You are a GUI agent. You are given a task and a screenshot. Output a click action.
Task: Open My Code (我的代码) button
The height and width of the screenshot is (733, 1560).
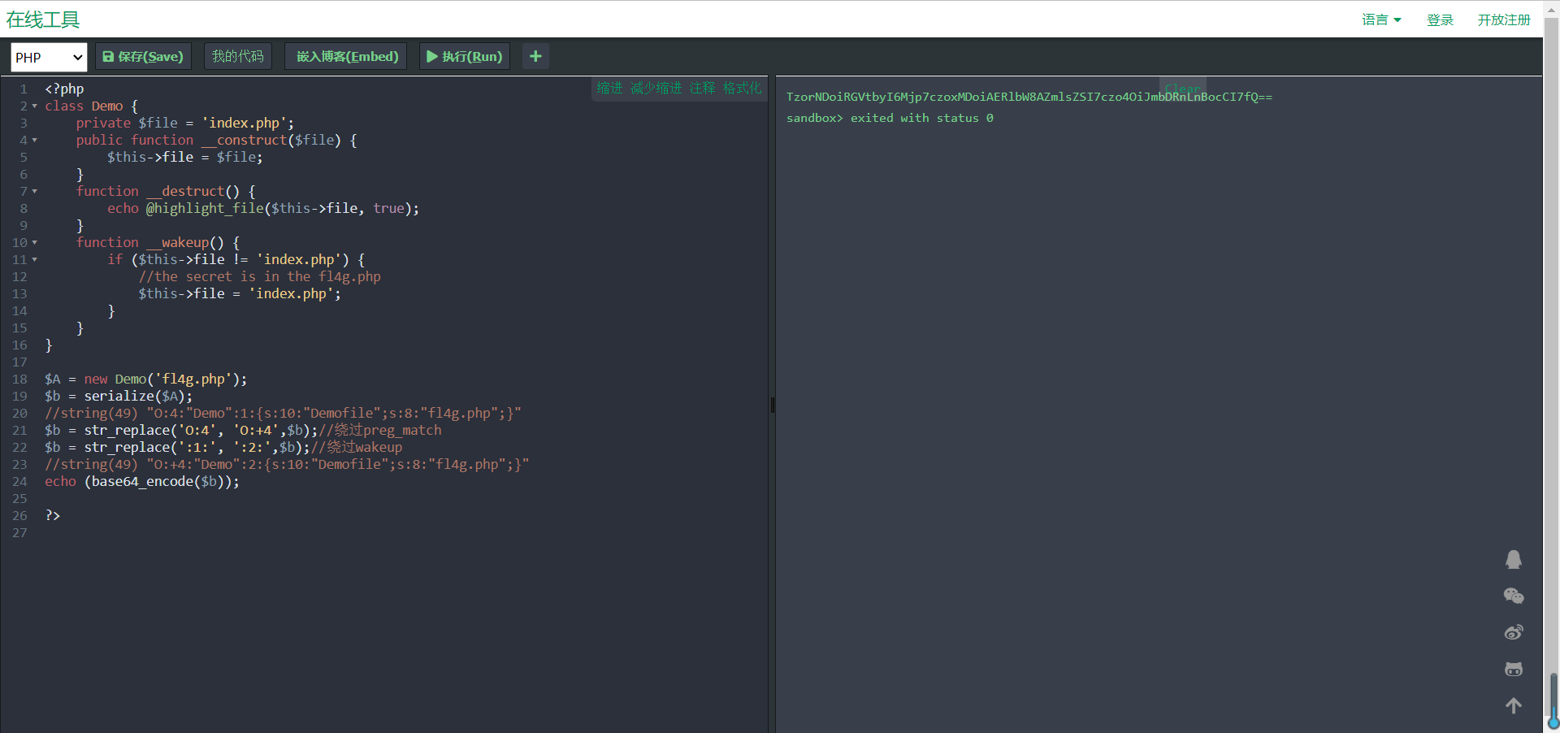click(x=237, y=57)
